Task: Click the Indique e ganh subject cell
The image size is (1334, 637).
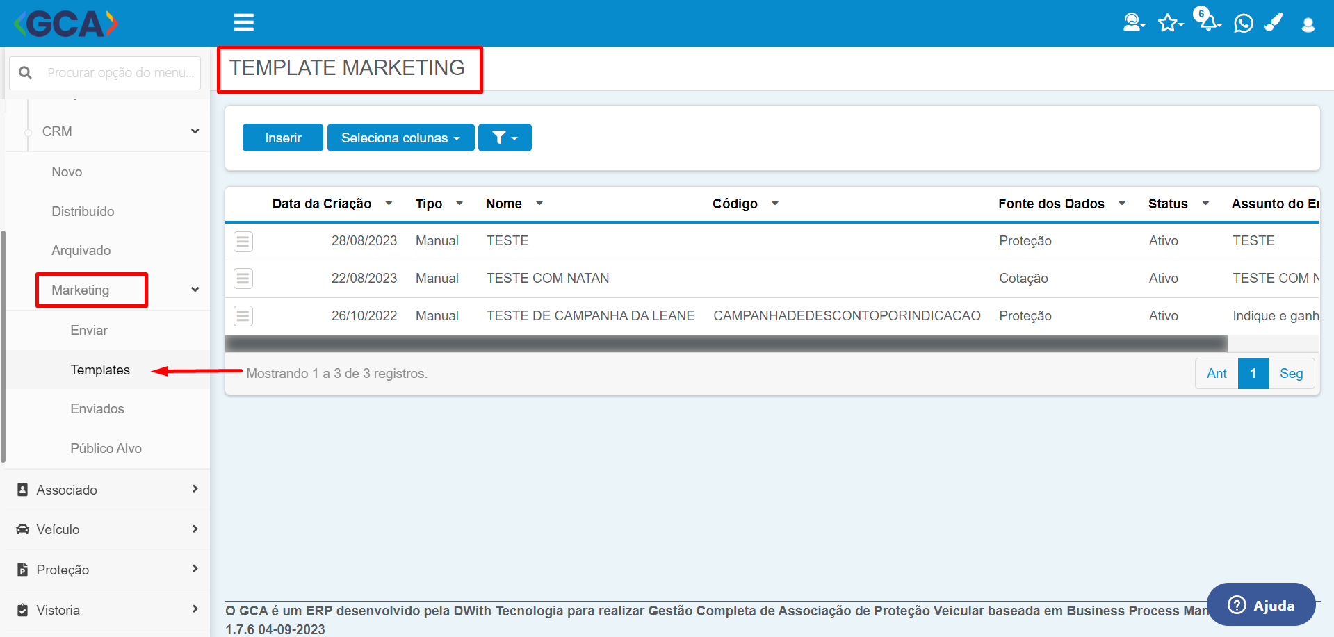Action: coord(1276,315)
